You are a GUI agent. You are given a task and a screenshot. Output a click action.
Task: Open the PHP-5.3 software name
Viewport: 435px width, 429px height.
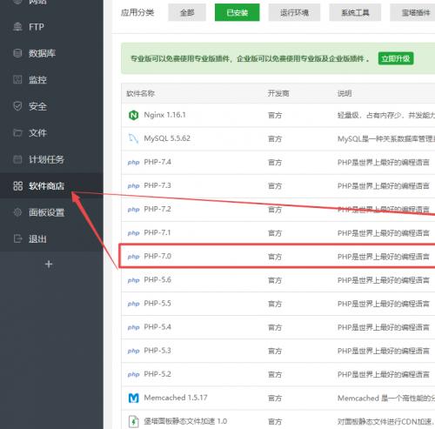point(157,351)
